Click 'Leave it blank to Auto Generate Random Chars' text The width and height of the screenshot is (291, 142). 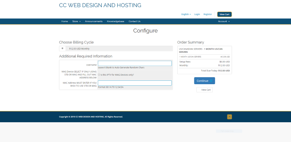tap(121, 68)
